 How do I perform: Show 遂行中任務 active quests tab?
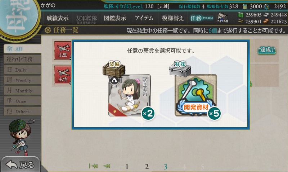pyautogui.click(x=22, y=59)
